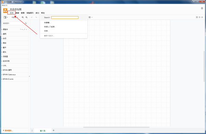Expand the 实体关系 (Entity Relation) section
This screenshot has height=134, width=206.
pos(15,61)
